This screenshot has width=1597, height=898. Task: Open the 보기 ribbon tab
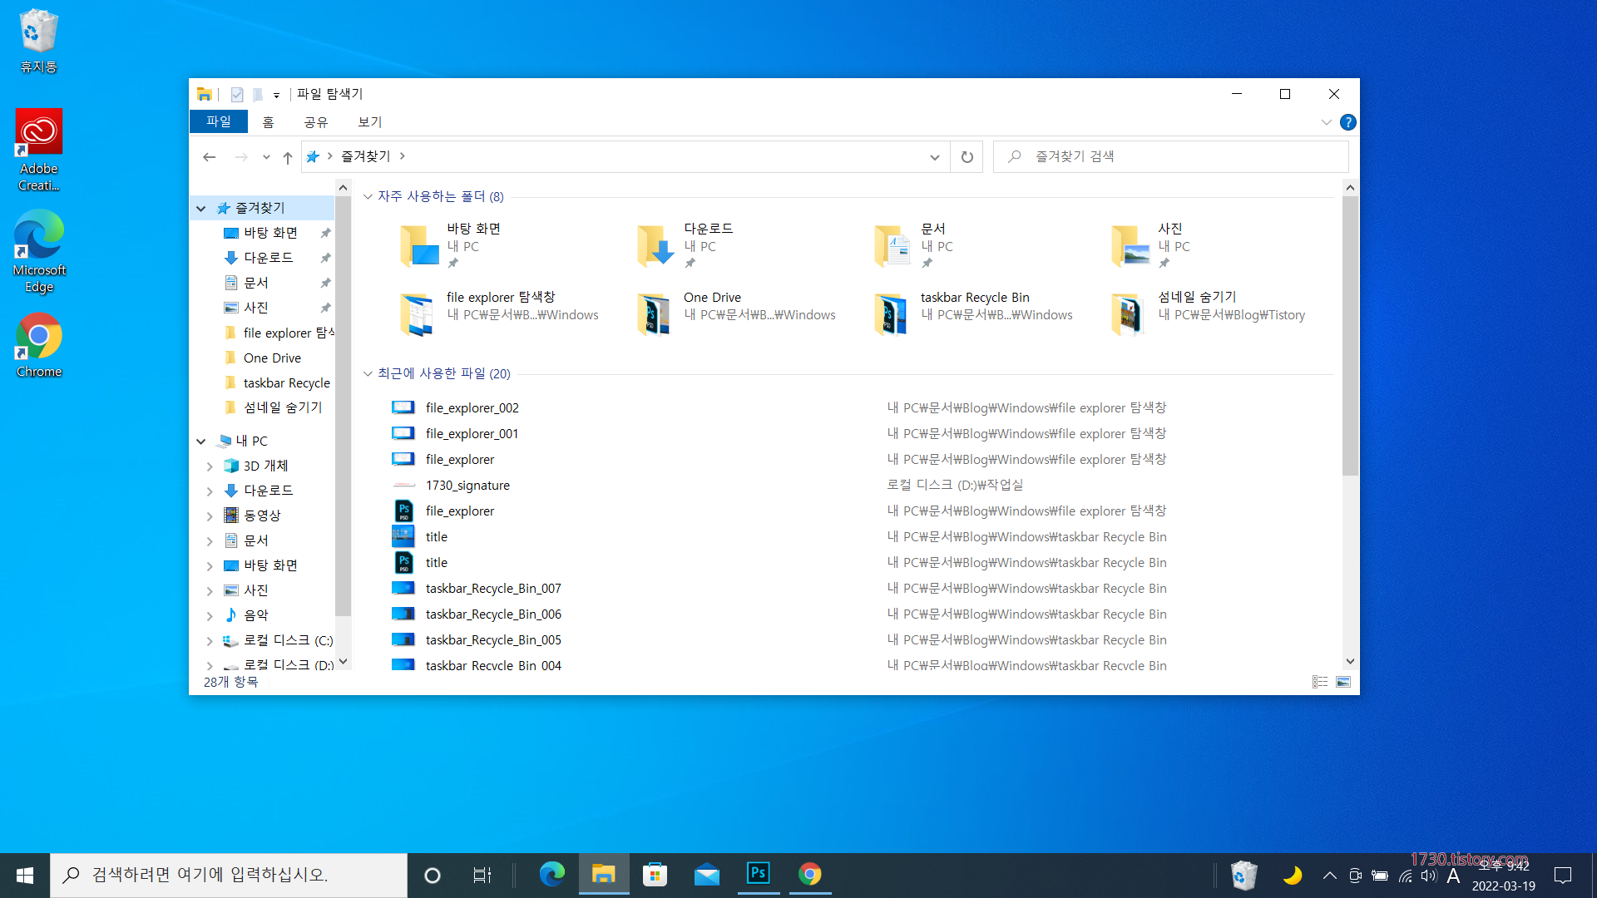[369, 122]
